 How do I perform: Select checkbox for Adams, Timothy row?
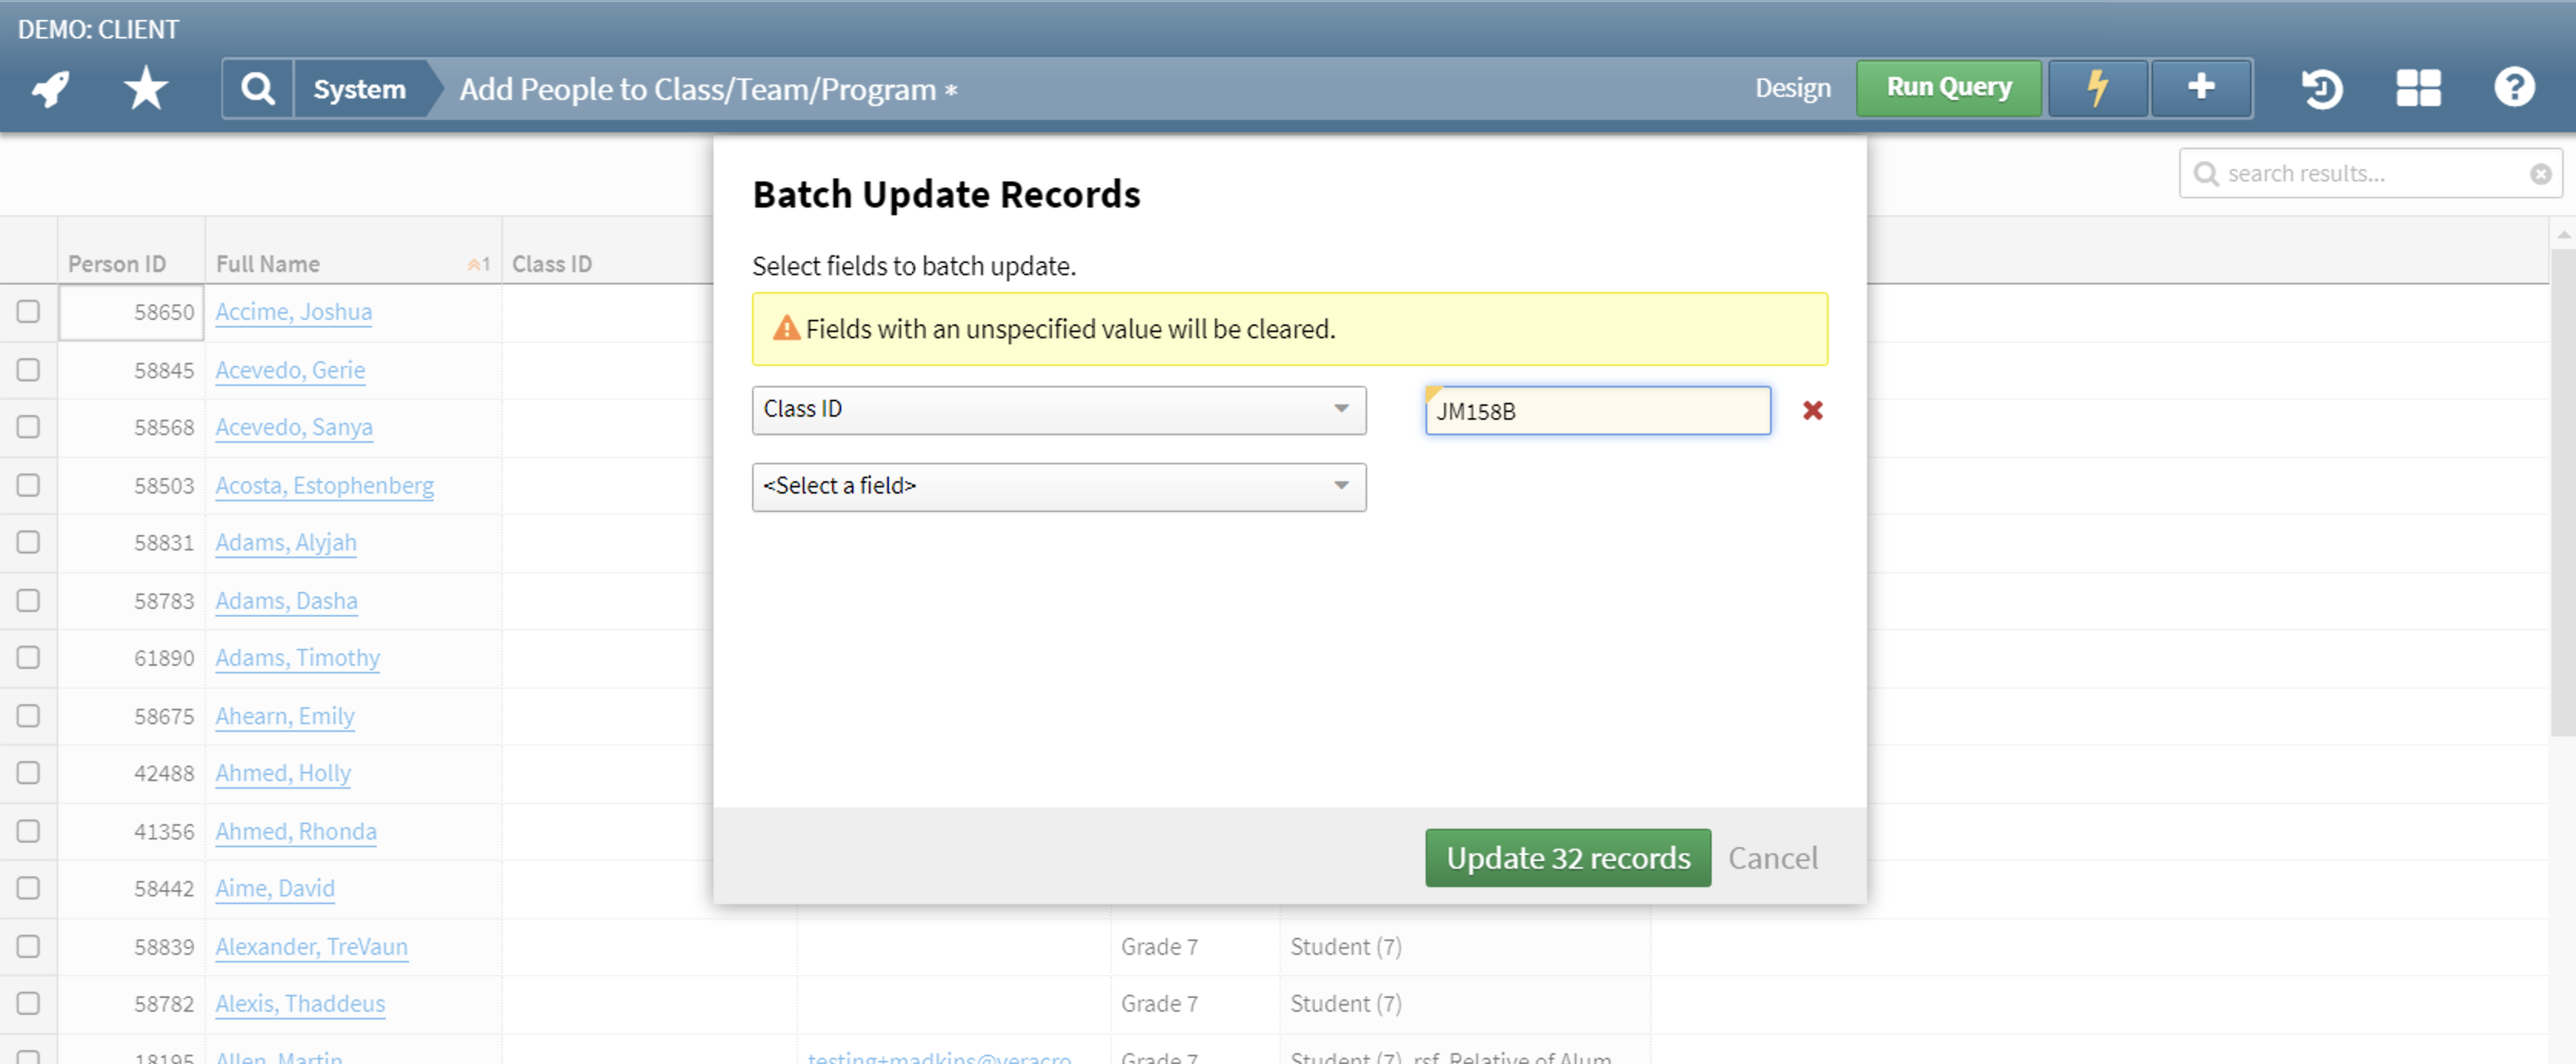[28, 658]
